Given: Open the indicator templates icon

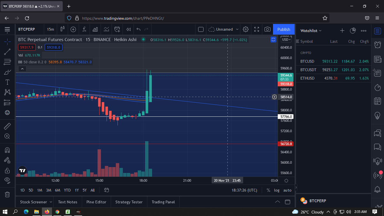Looking at the screenshot, I should pos(106,29).
